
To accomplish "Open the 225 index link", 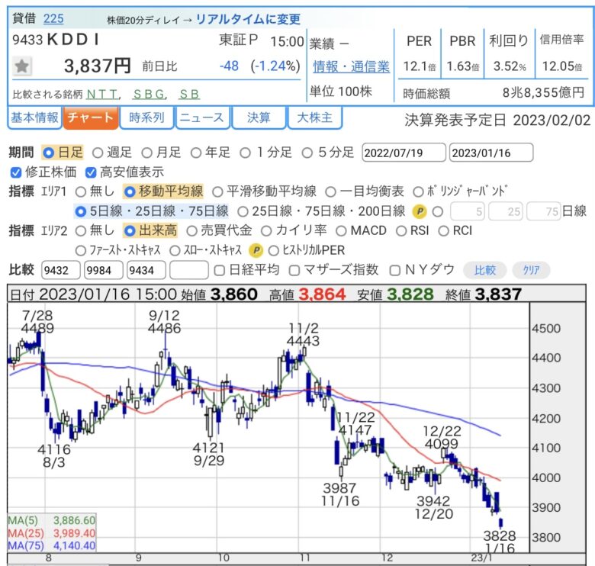I will tap(53, 18).
